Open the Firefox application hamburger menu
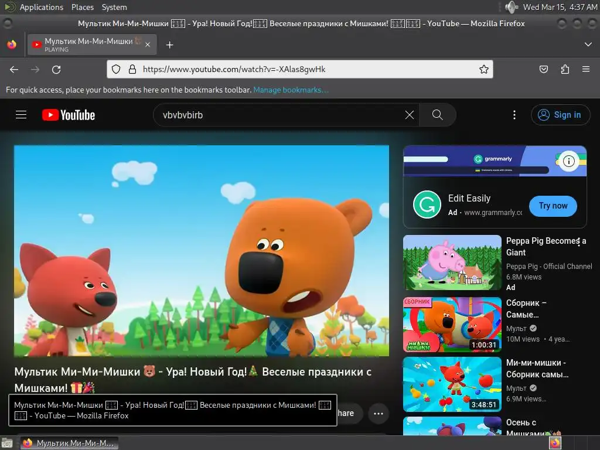The width and height of the screenshot is (600, 450). (x=586, y=69)
